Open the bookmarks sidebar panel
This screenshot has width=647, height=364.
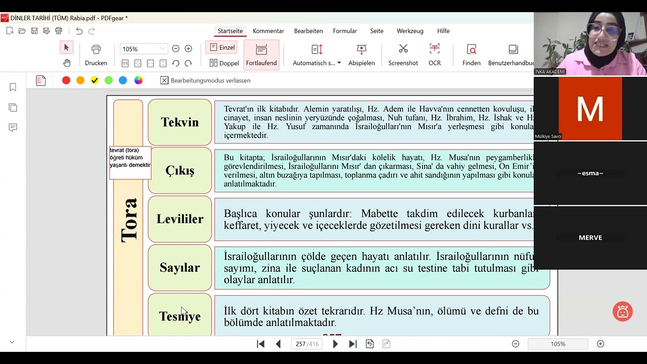[x=13, y=87]
